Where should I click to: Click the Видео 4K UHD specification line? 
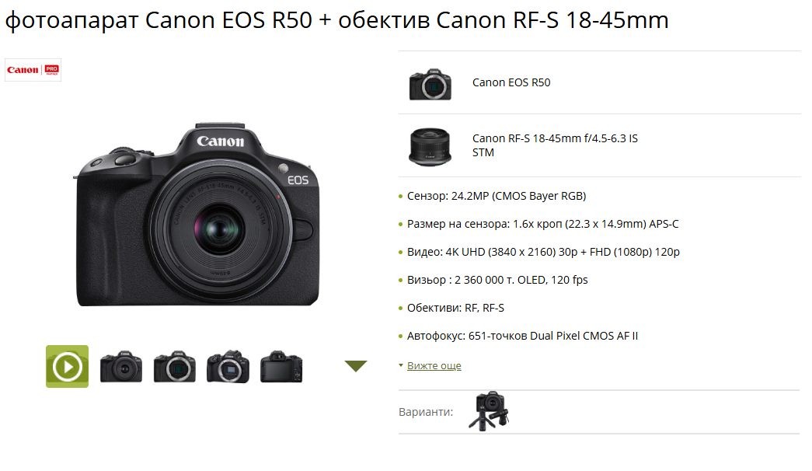tap(543, 252)
